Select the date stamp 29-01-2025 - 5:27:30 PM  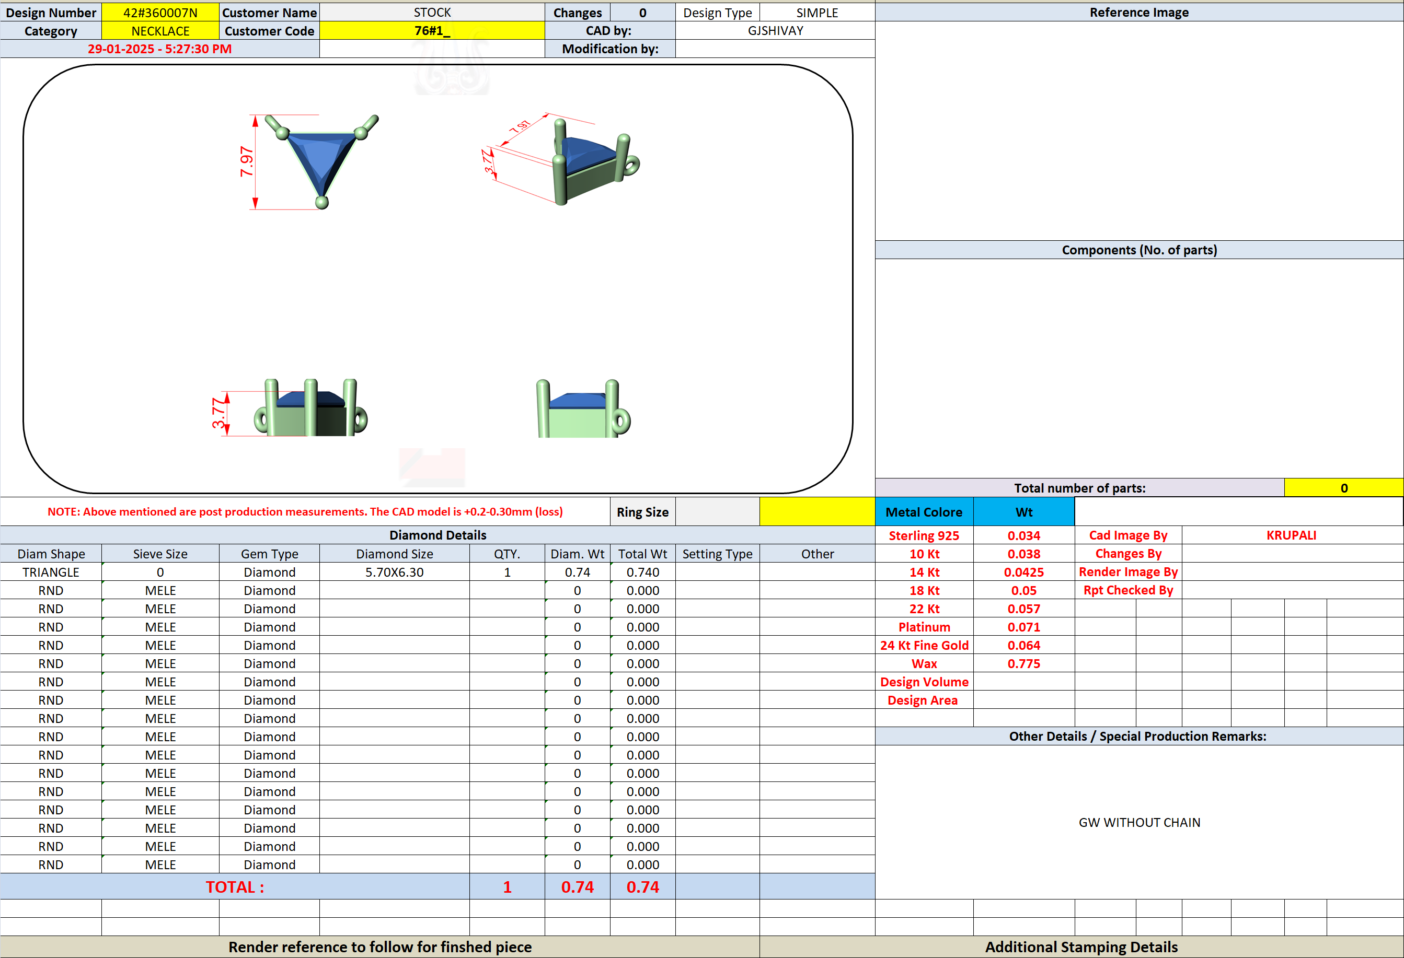click(159, 49)
